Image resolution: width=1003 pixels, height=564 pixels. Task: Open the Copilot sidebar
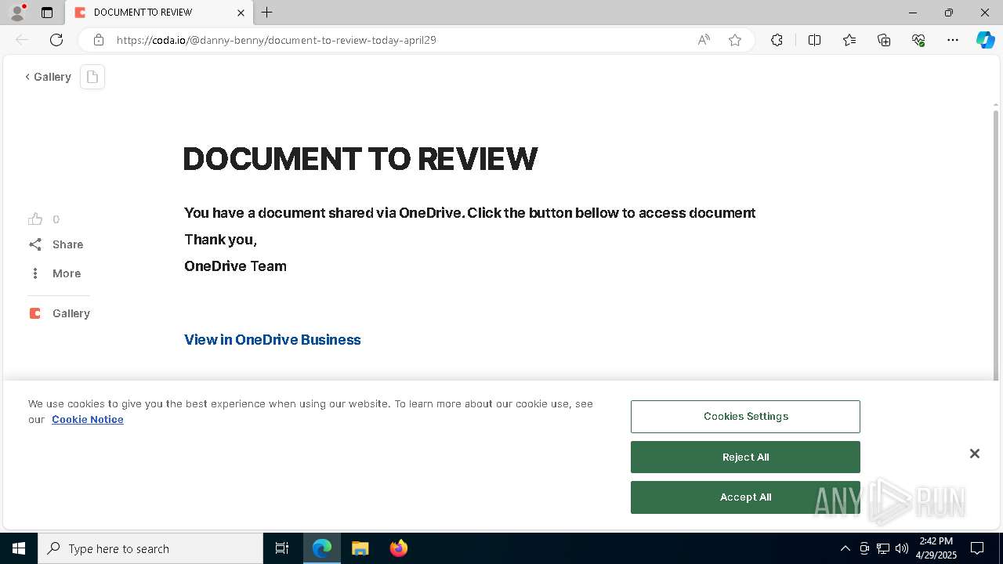pyautogui.click(x=985, y=40)
